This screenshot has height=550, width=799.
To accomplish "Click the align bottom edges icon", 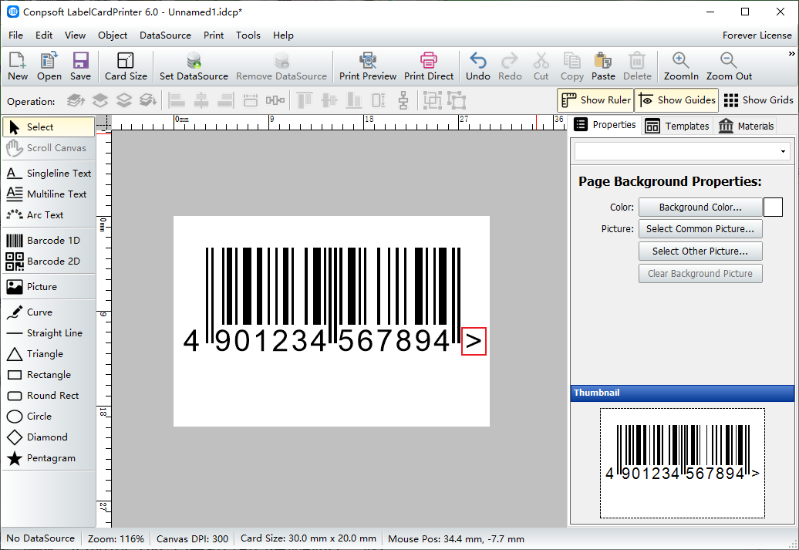I will [x=354, y=100].
